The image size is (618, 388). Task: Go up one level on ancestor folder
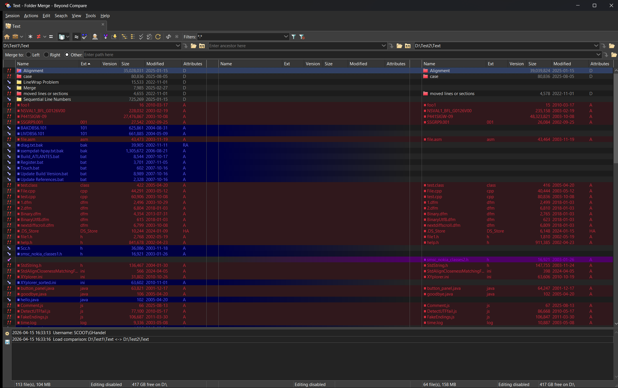click(x=408, y=46)
